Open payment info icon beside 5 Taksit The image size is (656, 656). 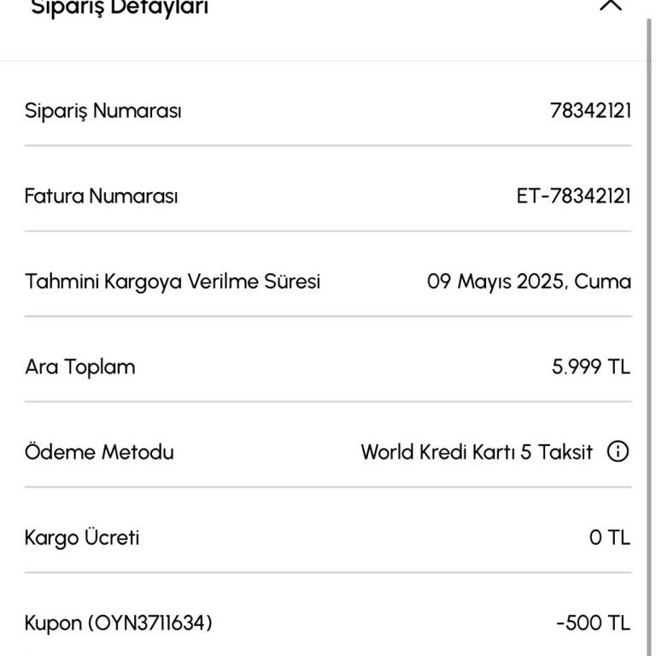[618, 452]
